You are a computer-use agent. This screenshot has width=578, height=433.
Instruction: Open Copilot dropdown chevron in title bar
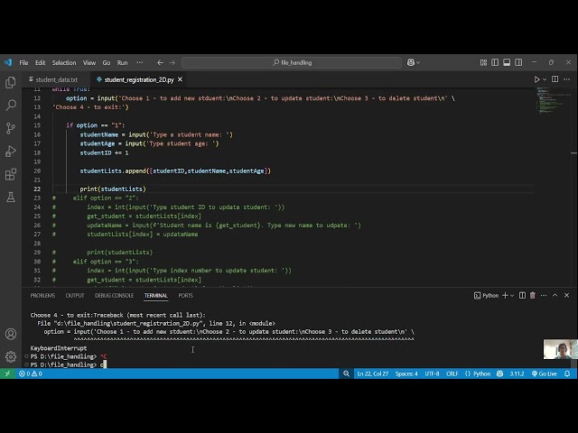[418, 62]
